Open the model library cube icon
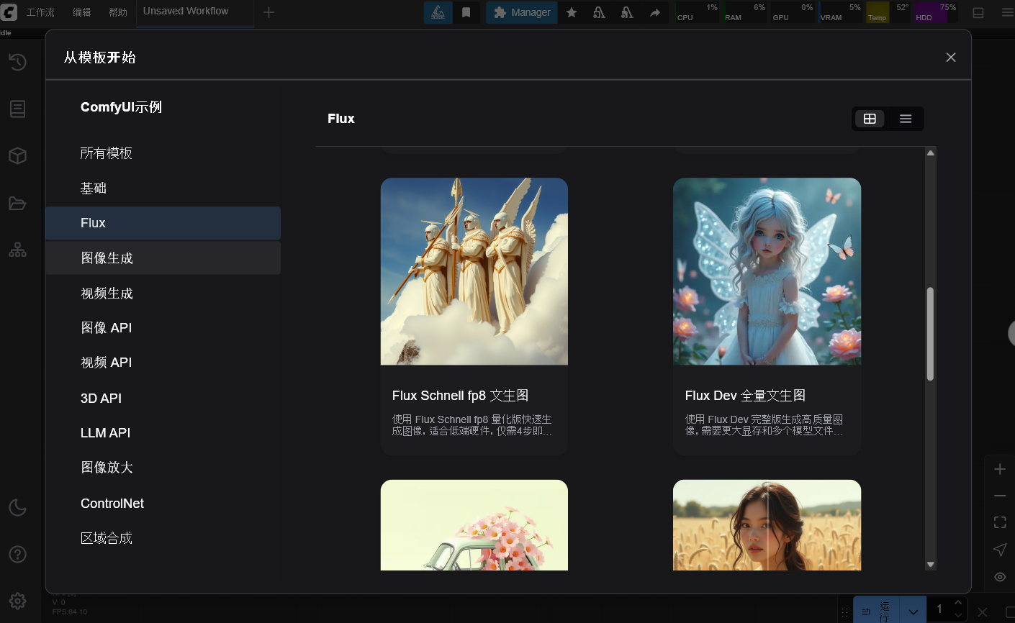Image resolution: width=1015 pixels, height=623 pixels. click(18, 156)
